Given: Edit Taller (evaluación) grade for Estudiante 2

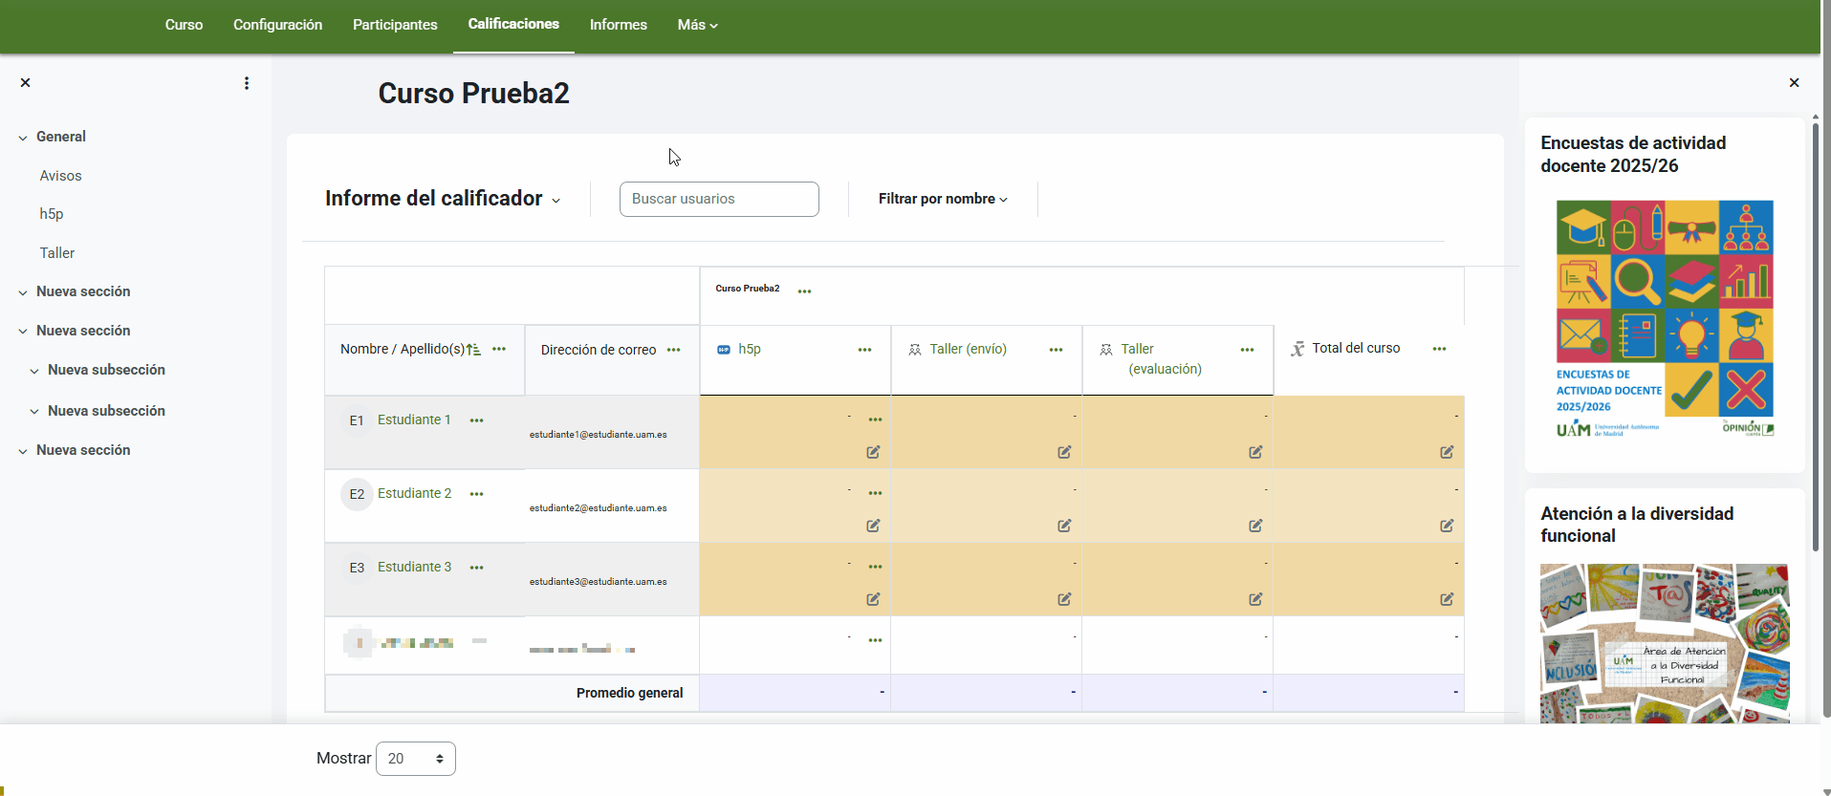Looking at the screenshot, I should (1255, 526).
